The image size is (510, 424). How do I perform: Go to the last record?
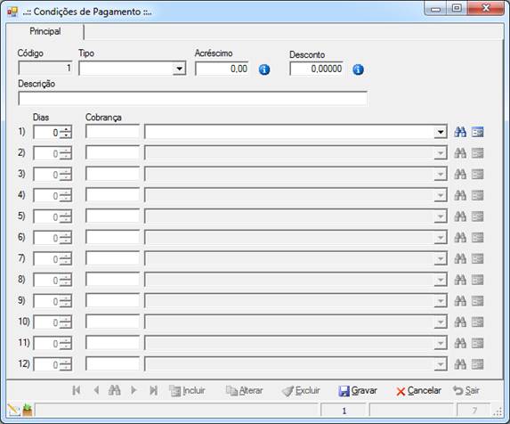[153, 390]
